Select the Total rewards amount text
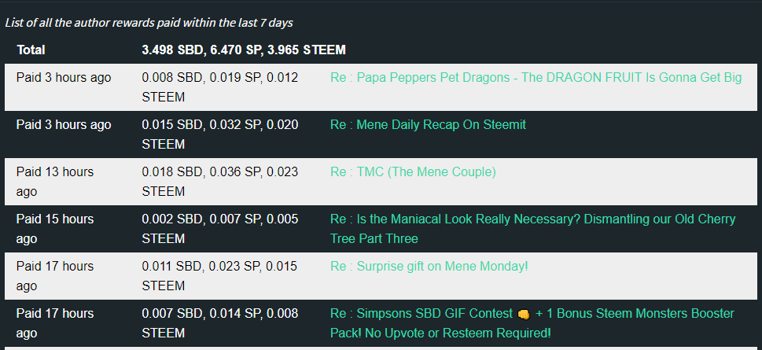The width and height of the screenshot is (762, 350). coord(244,50)
